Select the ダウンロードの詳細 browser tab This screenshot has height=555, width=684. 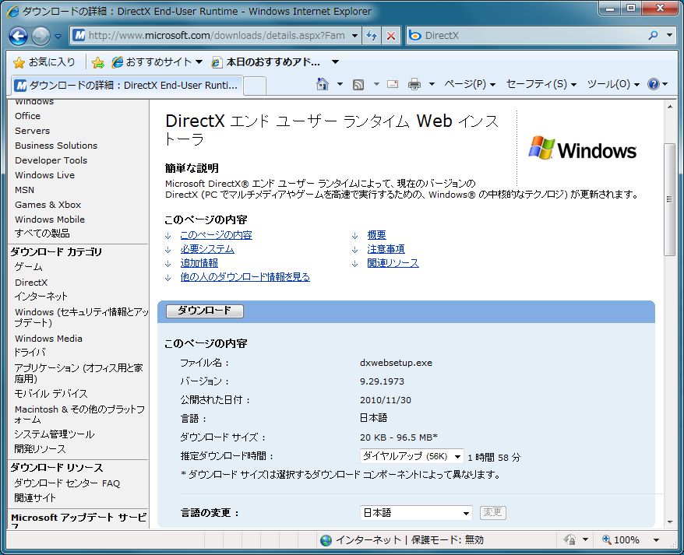tap(126, 85)
